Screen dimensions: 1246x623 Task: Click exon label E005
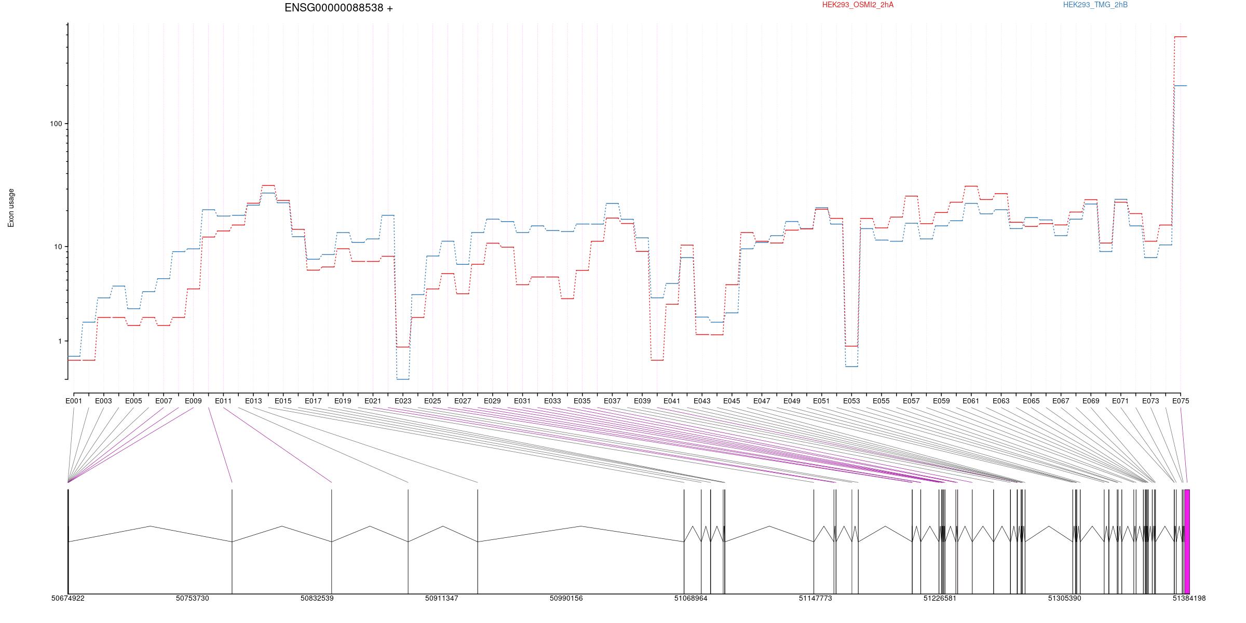[x=133, y=401]
